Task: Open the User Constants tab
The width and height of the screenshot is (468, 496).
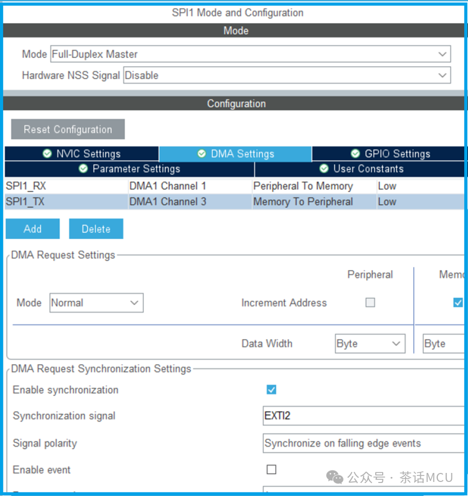Action: click(361, 169)
